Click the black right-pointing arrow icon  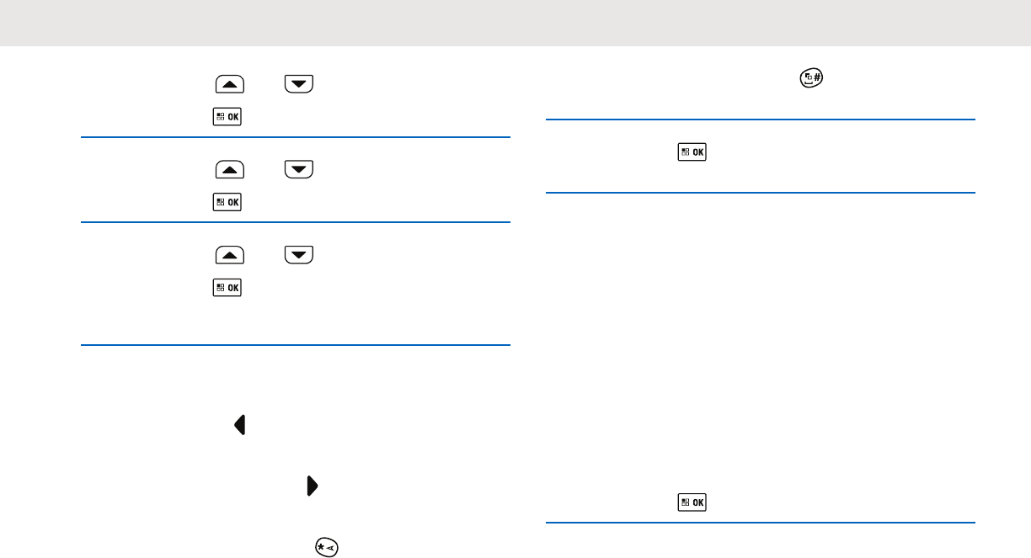312,486
